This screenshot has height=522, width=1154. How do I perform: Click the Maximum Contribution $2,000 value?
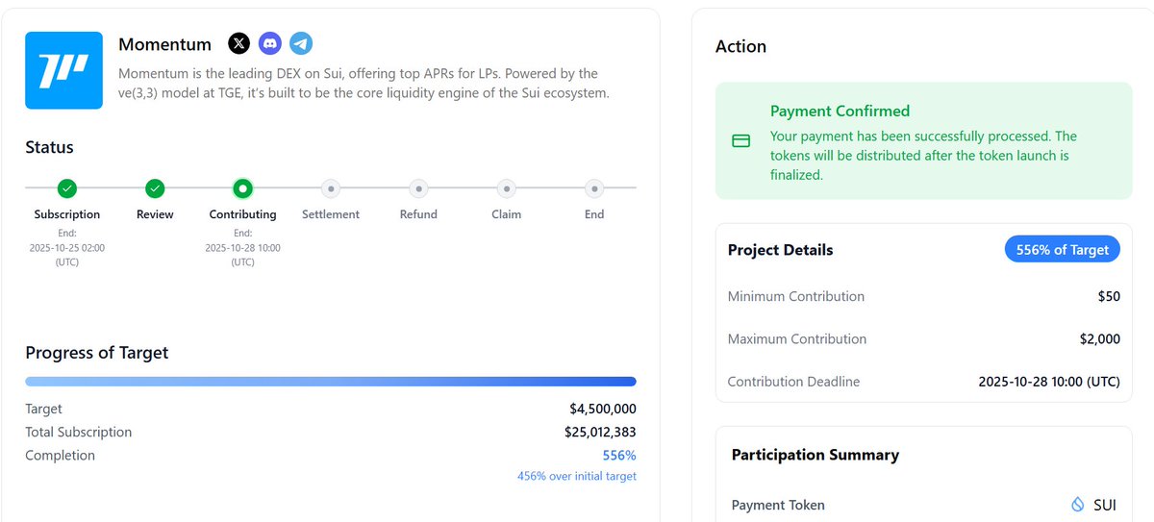click(x=1100, y=338)
